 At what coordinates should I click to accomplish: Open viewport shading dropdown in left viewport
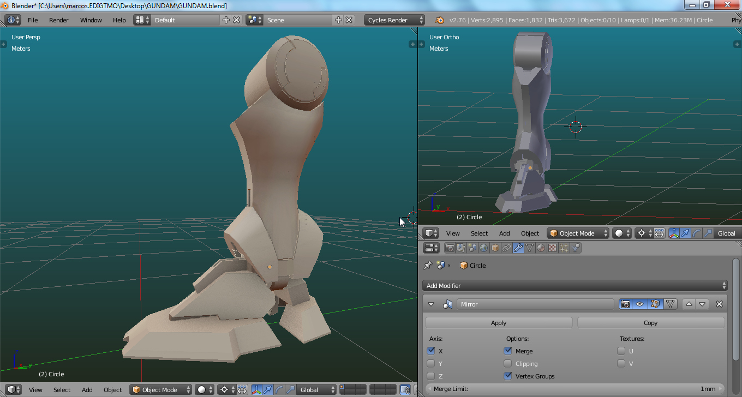(205, 390)
